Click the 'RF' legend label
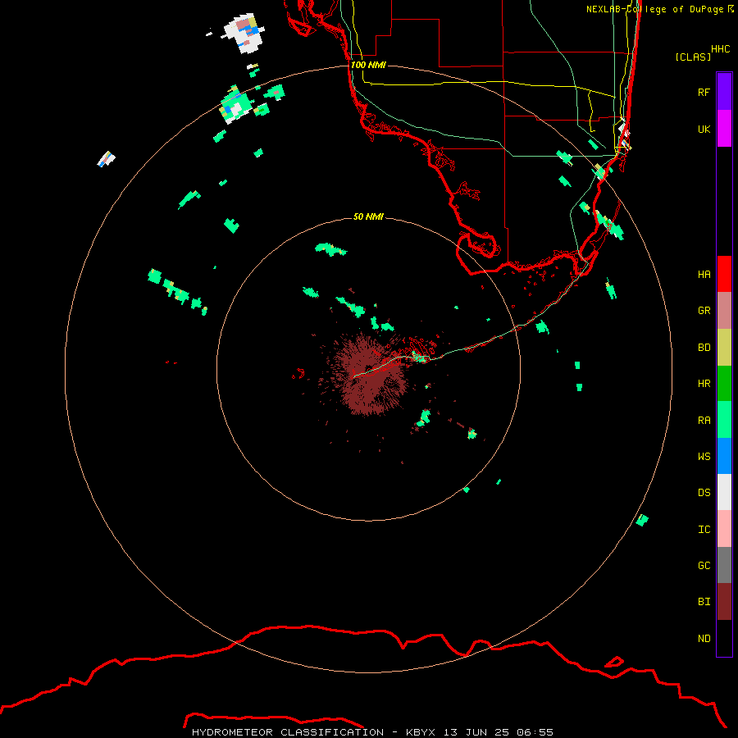This screenshot has width=738, height=738. [704, 92]
